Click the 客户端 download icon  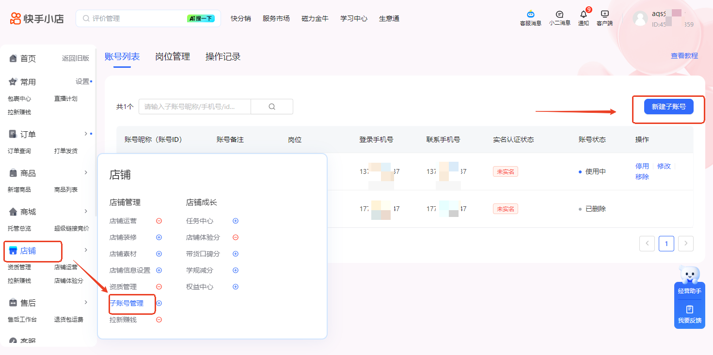[x=604, y=15]
